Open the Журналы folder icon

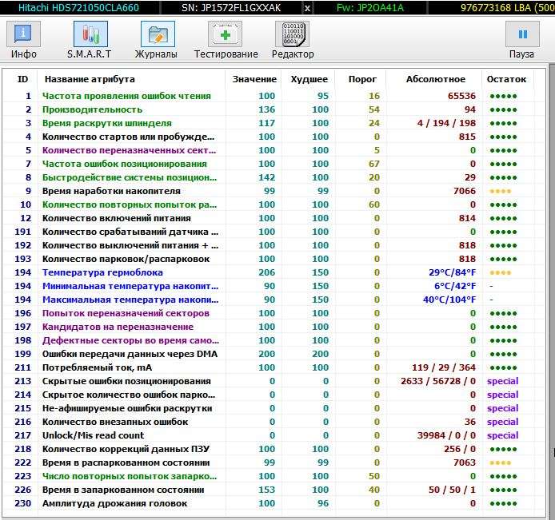(158, 34)
